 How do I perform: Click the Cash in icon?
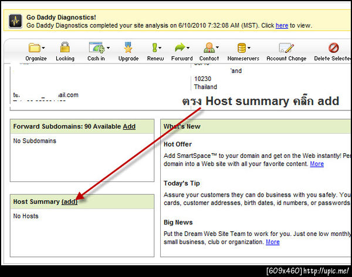pyautogui.click(x=97, y=48)
